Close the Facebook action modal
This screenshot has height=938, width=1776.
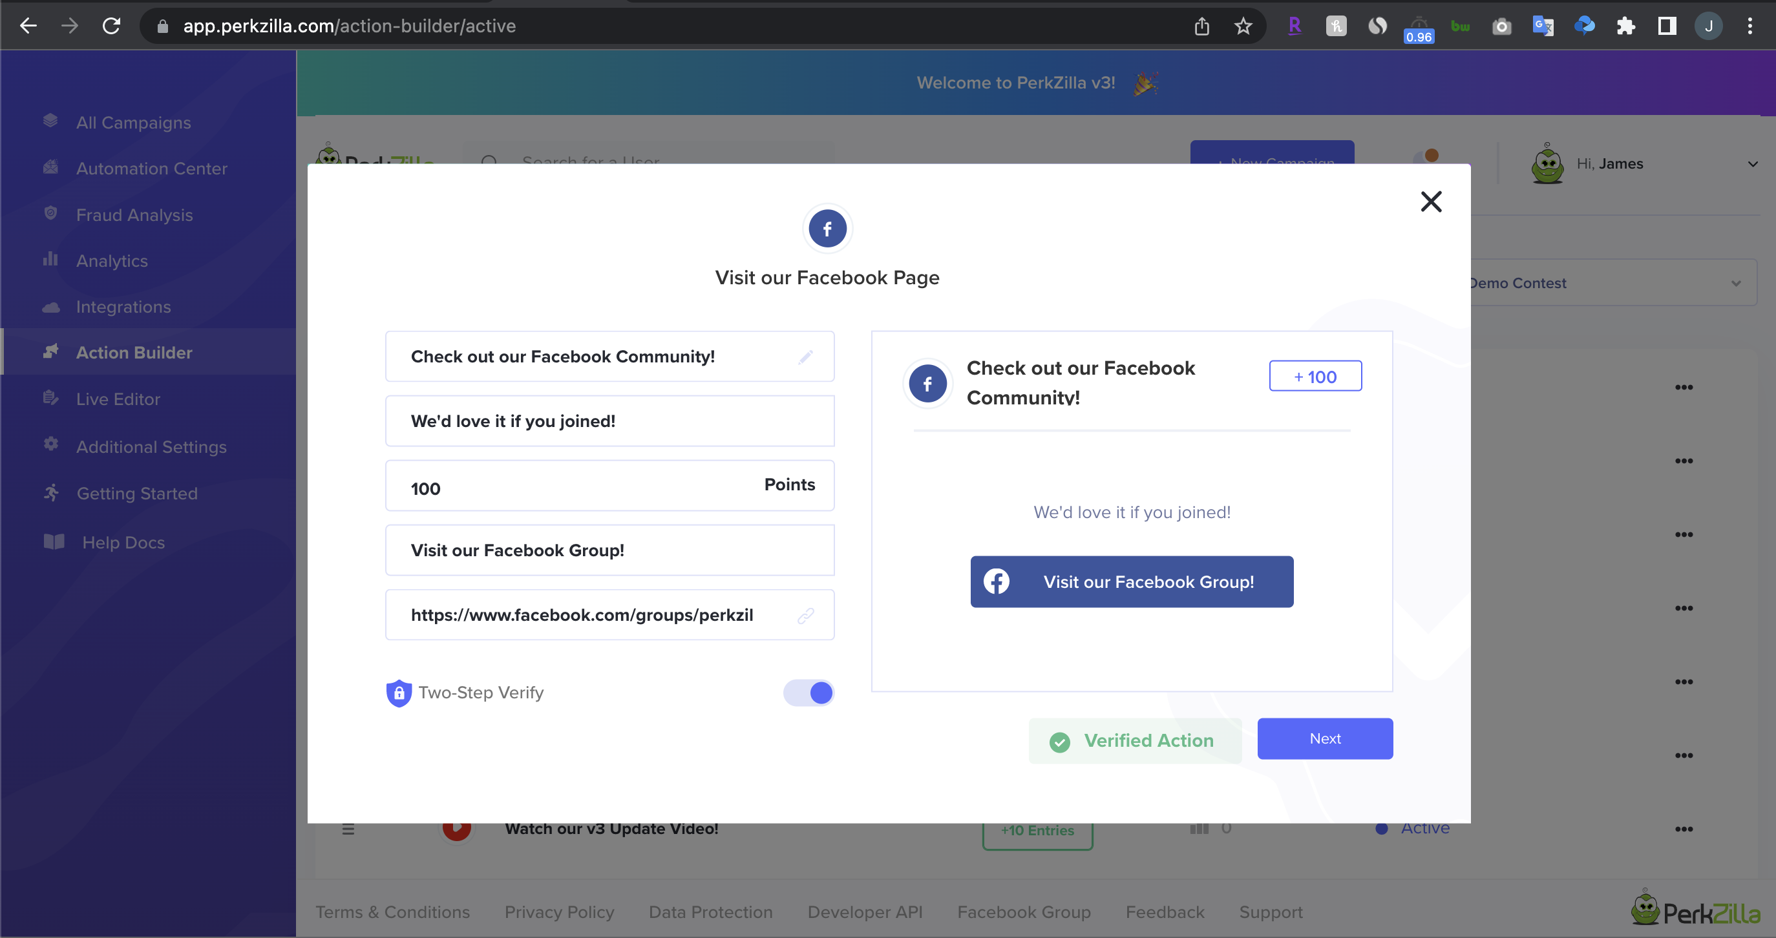point(1432,202)
